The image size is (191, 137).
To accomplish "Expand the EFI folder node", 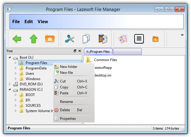I will click(16, 100).
